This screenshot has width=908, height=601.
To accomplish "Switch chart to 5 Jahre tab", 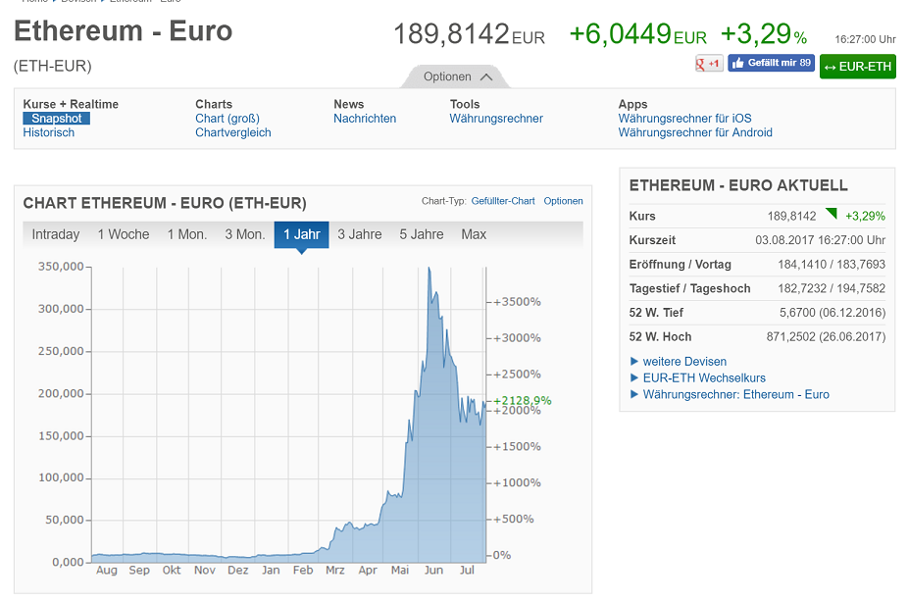I will [x=422, y=234].
